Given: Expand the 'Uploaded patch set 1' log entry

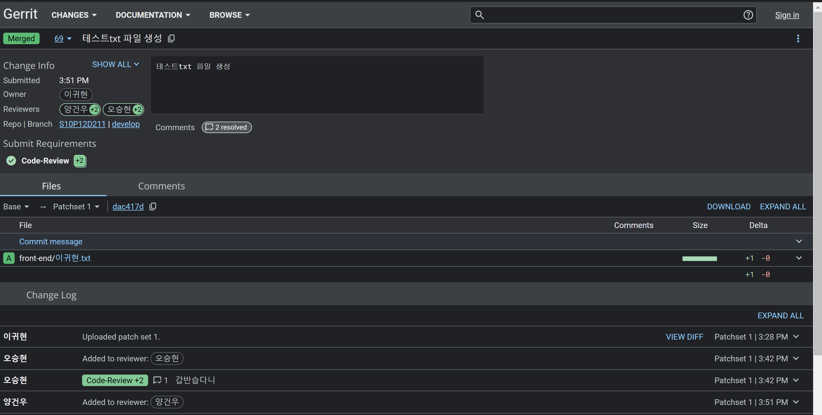Looking at the screenshot, I should [x=796, y=336].
